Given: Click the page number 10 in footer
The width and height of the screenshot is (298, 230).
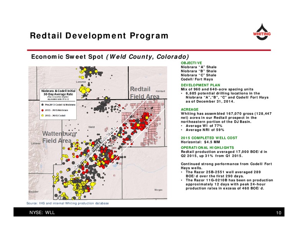Looking at the screenshot, I should [x=279, y=213].
